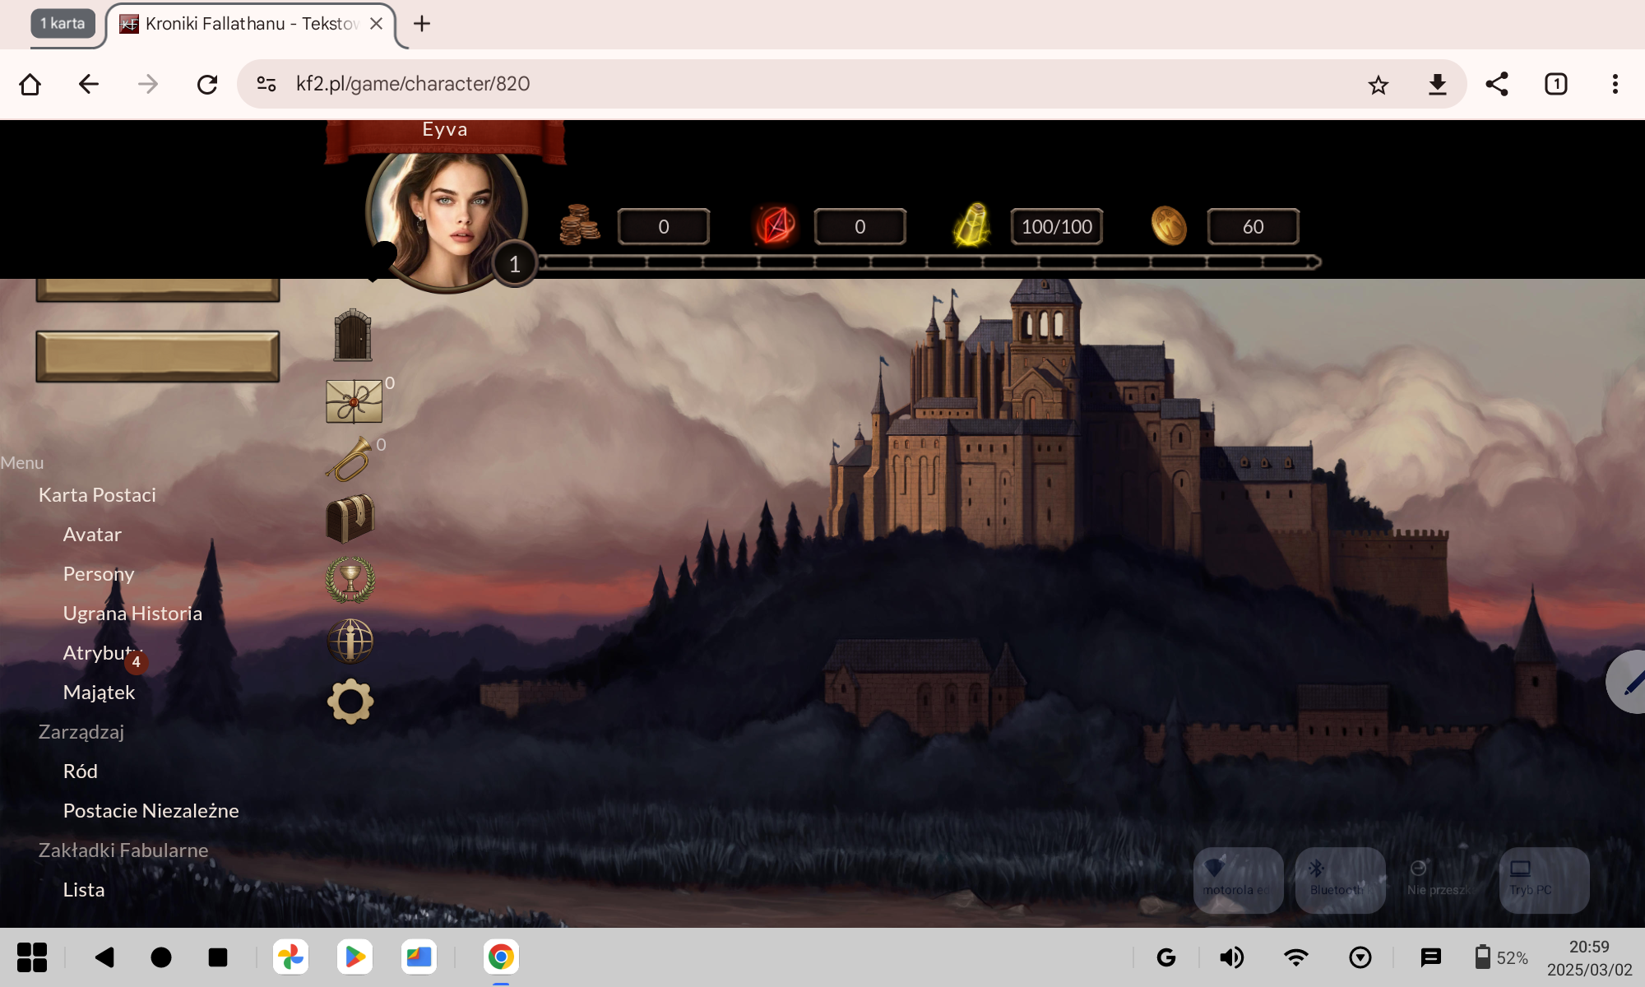
Task: Open the globe info icon
Action: 350,641
